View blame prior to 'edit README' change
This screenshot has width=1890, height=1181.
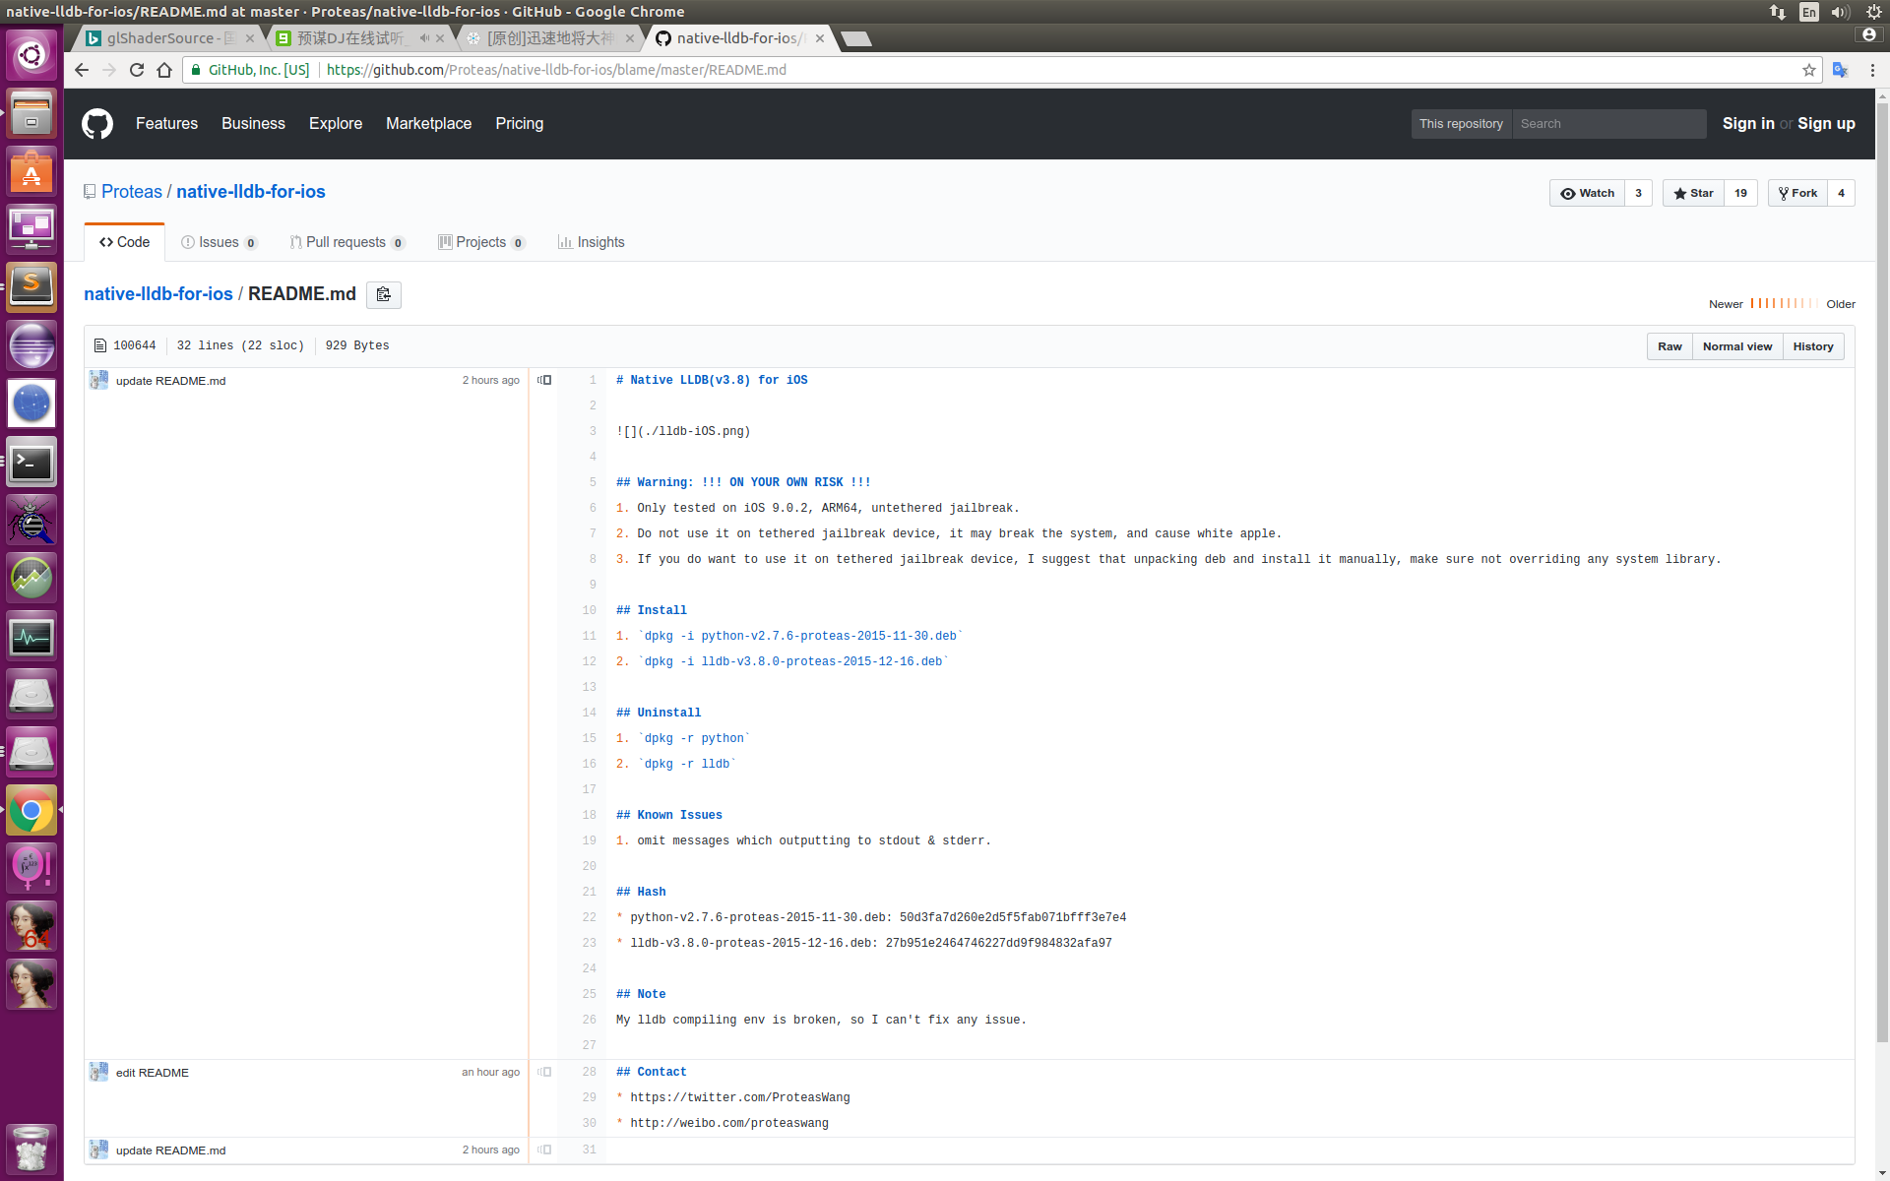coord(544,1073)
